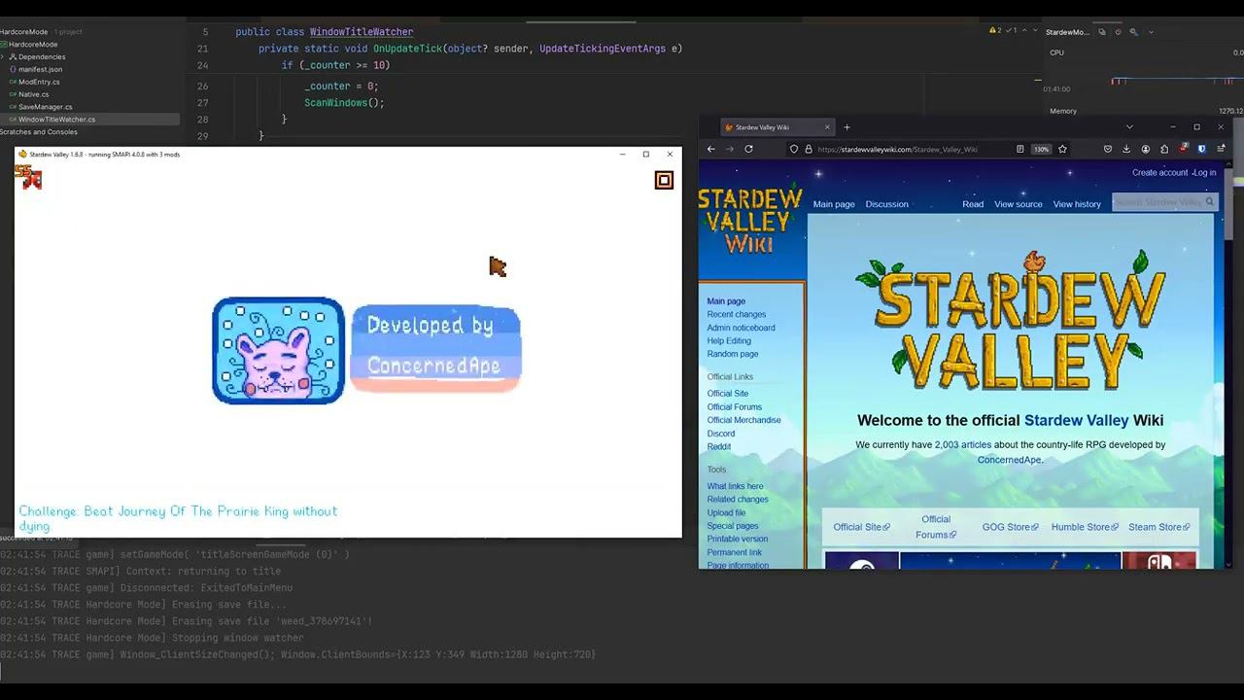Select WindowTitleWatcher.cs in the project tree

click(56, 120)
